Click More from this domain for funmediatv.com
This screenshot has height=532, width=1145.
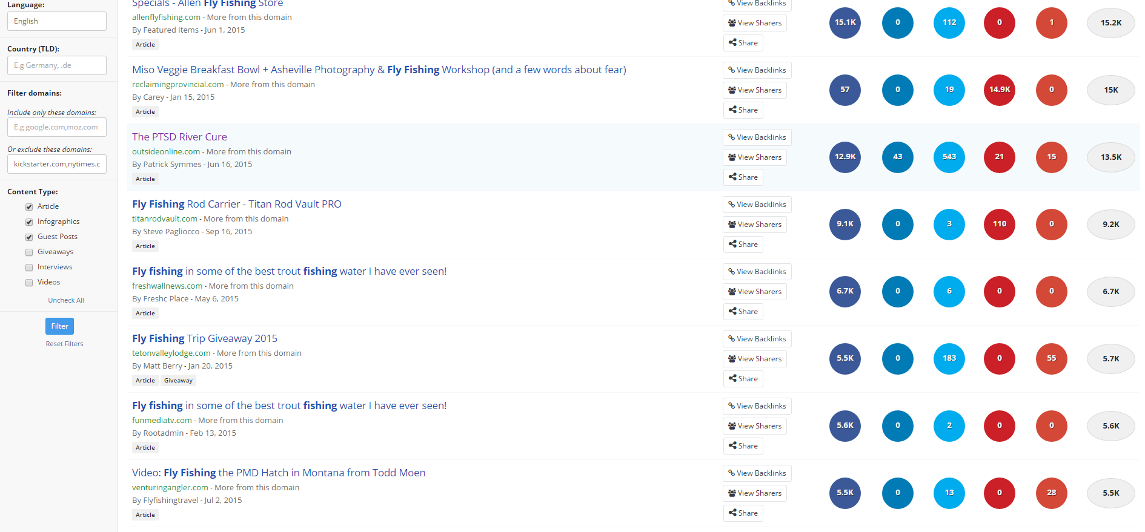coord(241,421)
